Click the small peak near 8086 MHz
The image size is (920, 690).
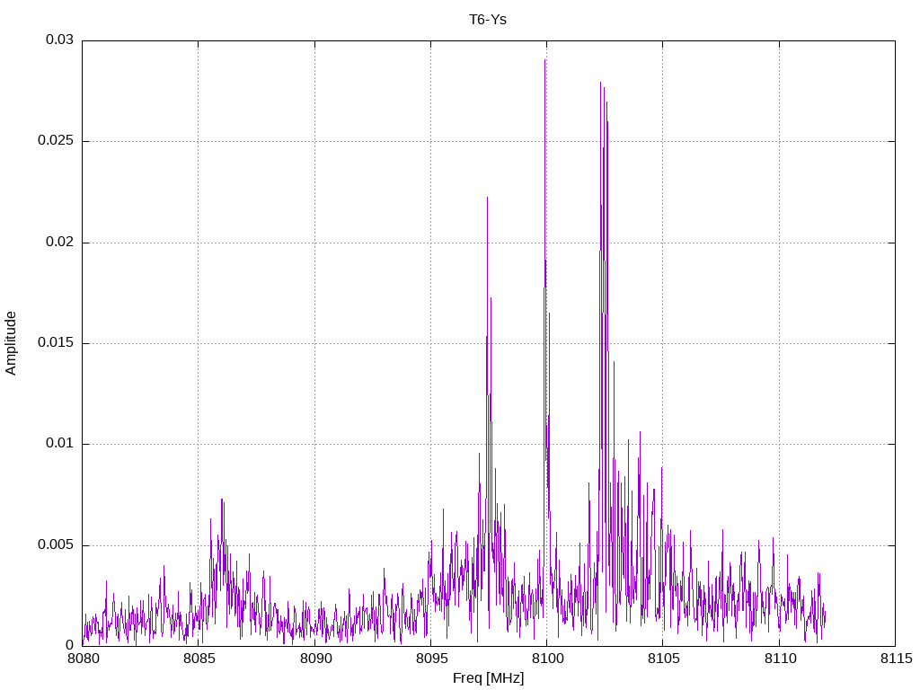point(222,500)
